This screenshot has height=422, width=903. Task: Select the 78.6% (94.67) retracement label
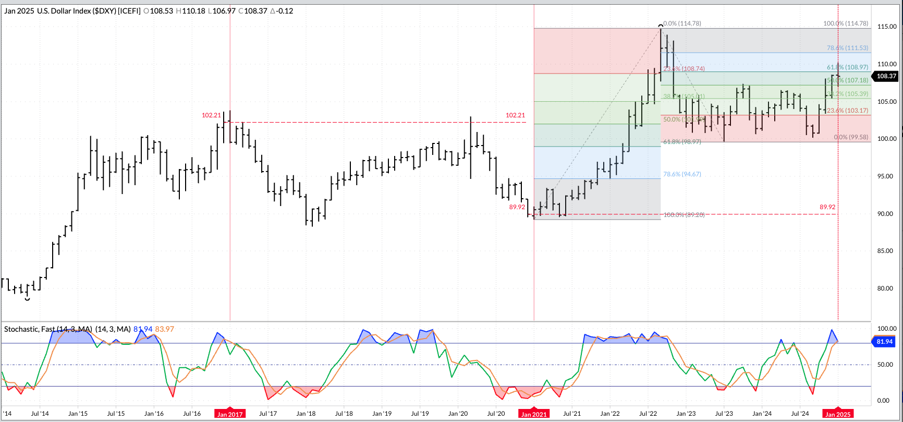(682, 174)
